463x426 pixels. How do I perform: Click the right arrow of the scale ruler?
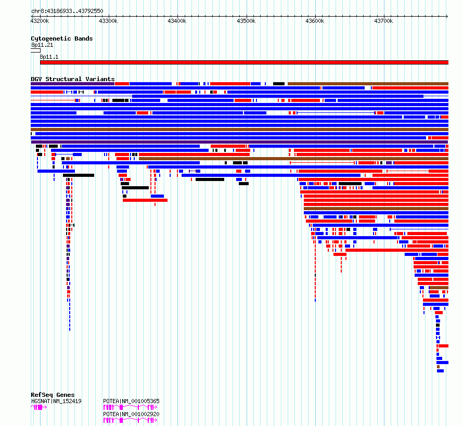447,17
